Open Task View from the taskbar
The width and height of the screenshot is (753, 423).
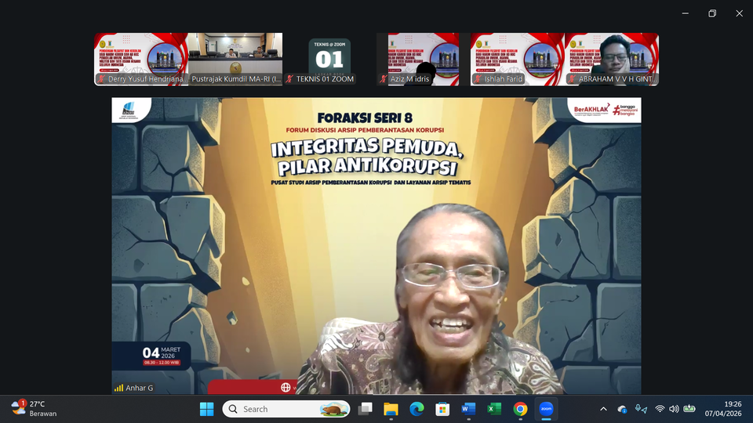[x=366, y=409]
